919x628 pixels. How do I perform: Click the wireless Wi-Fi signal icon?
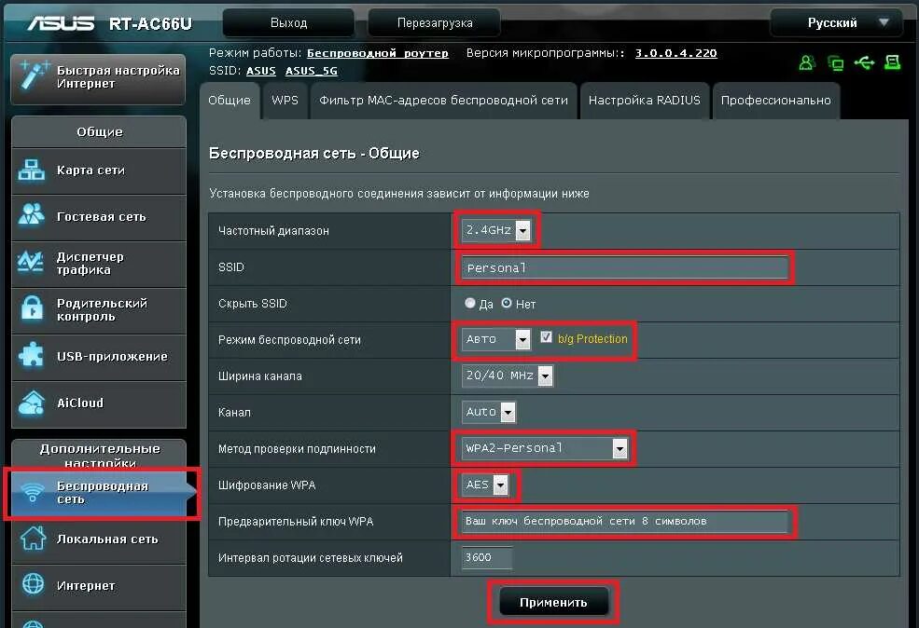coord(33,492)
